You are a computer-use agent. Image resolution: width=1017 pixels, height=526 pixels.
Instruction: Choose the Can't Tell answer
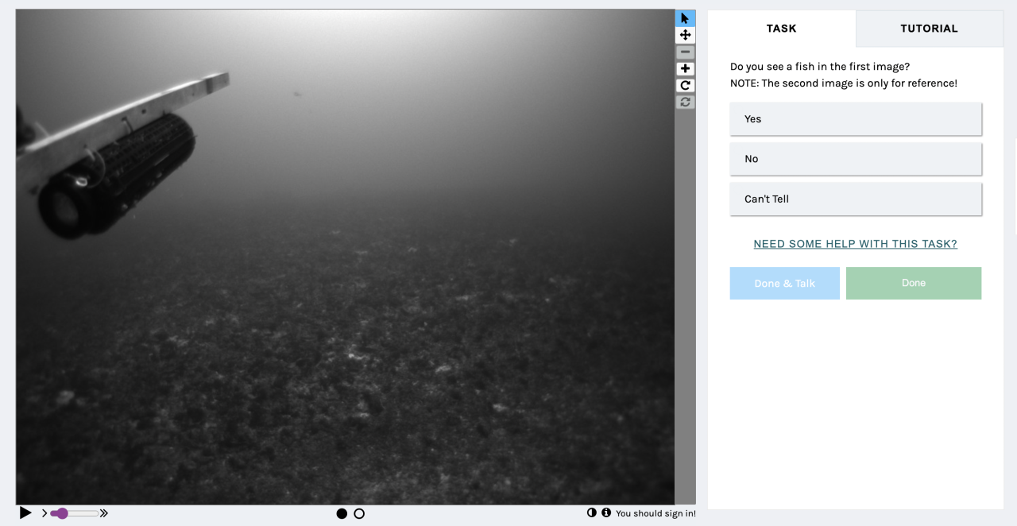pos(856,199)
